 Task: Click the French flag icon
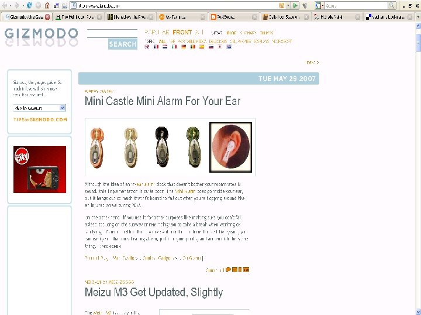(156, 47)
